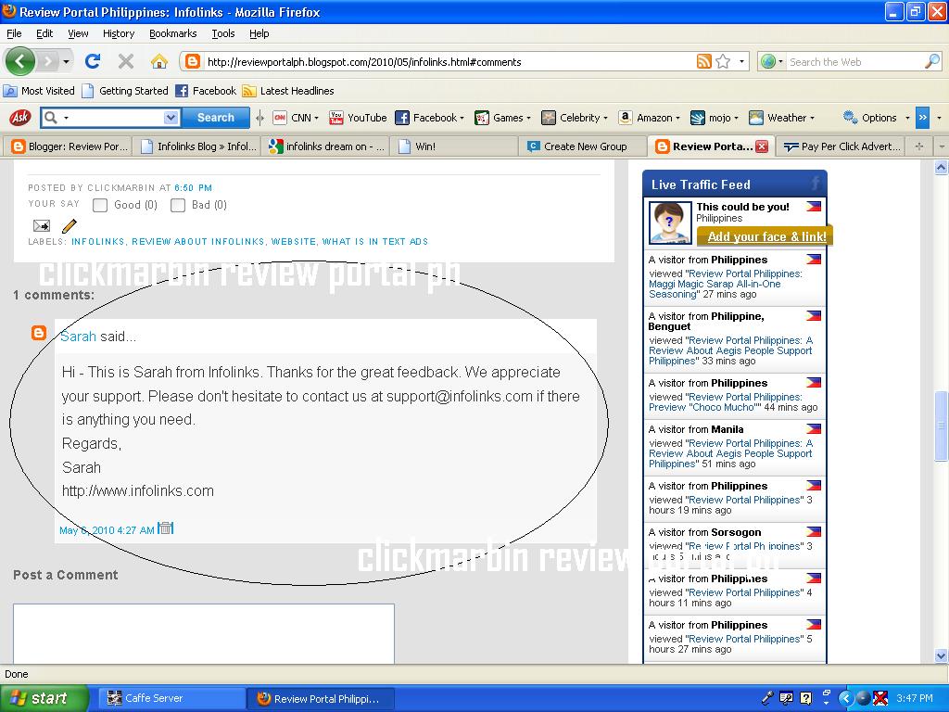
Task: Open the back/forward history dropdown arrow
Action: click(x=66, y=61)
